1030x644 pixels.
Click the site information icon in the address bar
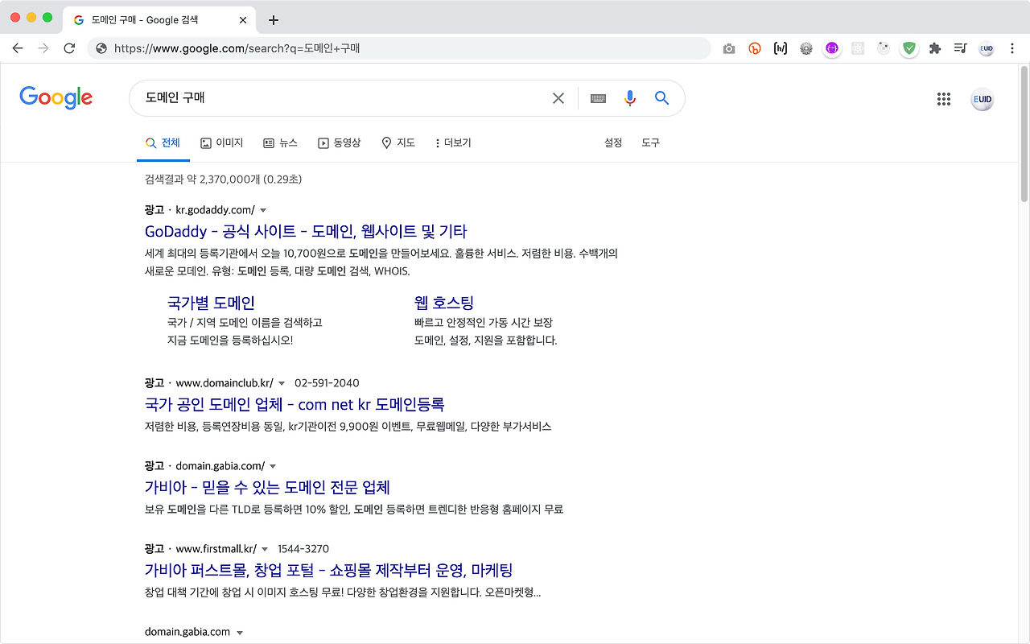coord(101,48)
